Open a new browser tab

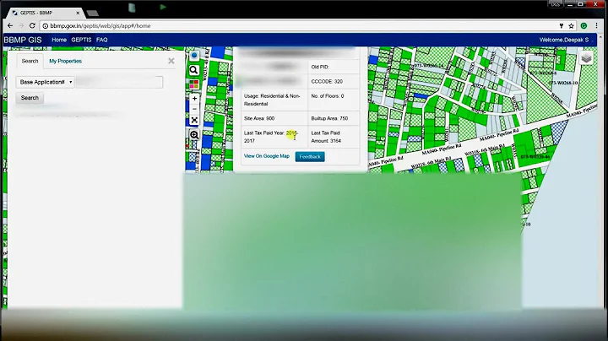(93, 14)
